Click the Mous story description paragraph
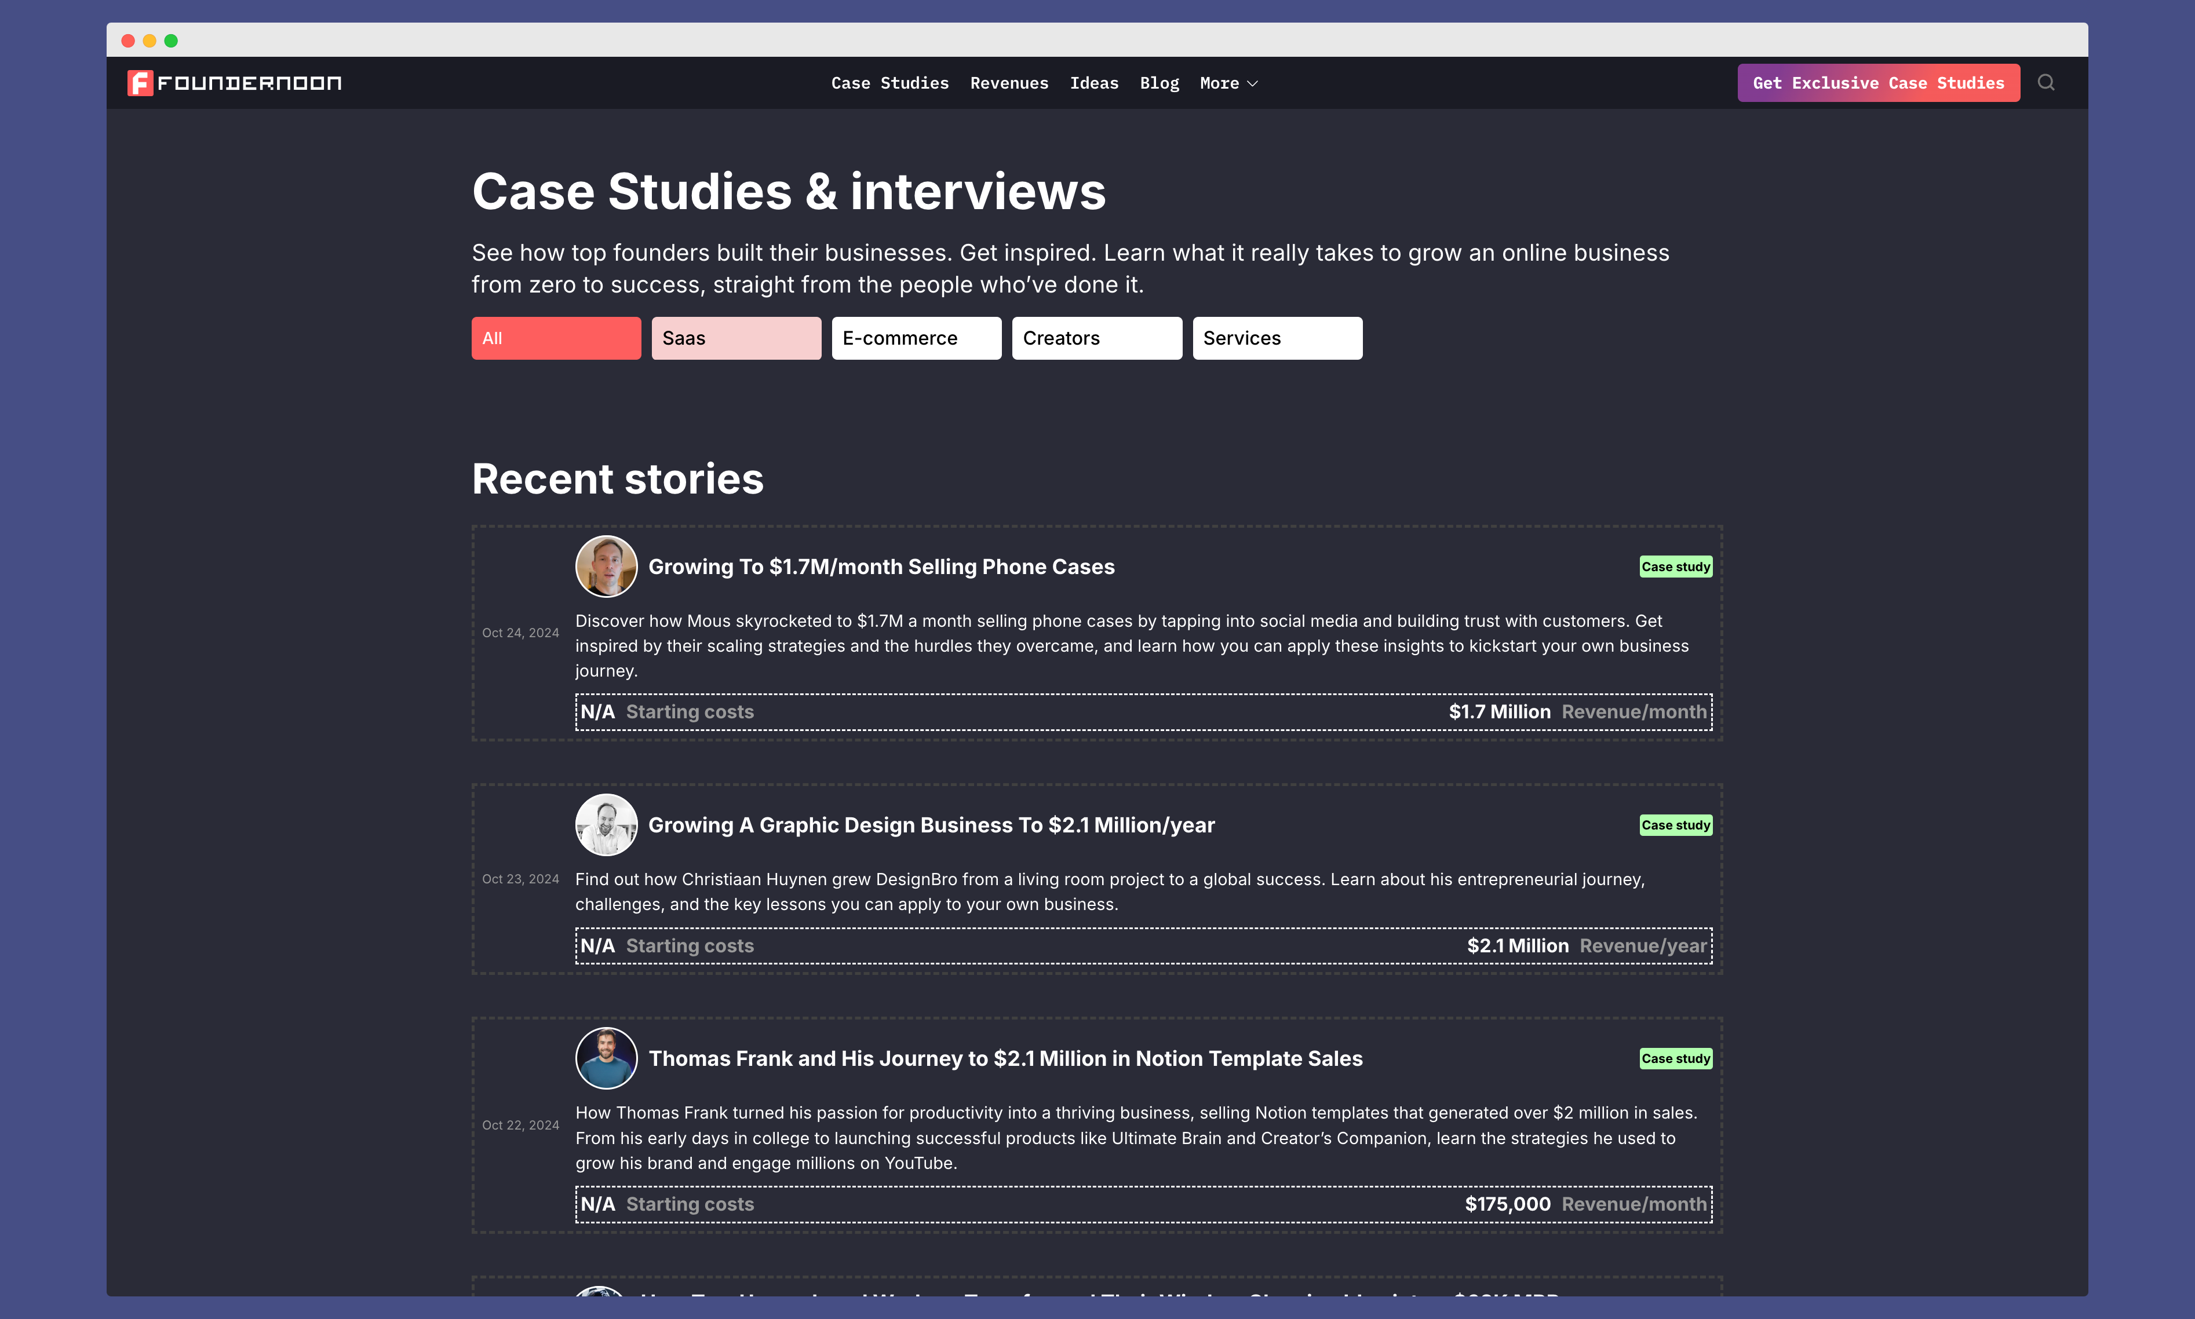This screenshot has height=1319, width=2195. (x=1132, y=646)
